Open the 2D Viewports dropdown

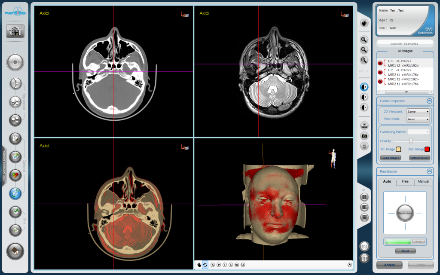pos(418,111)
